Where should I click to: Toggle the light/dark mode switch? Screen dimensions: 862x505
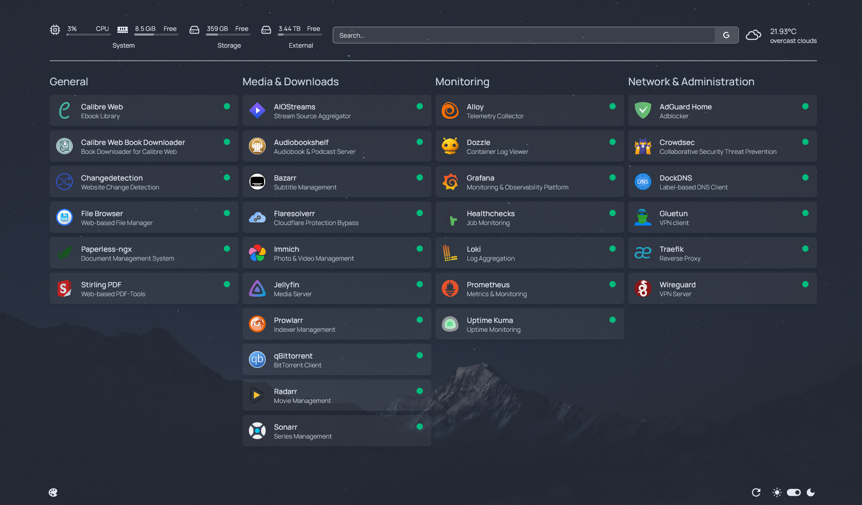794,492
